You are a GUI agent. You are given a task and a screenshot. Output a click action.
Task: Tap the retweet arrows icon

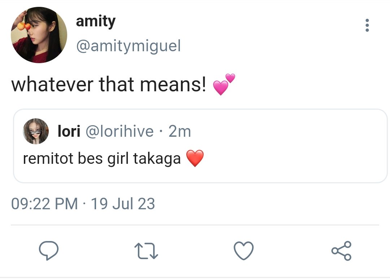click(x=146, y=251)
